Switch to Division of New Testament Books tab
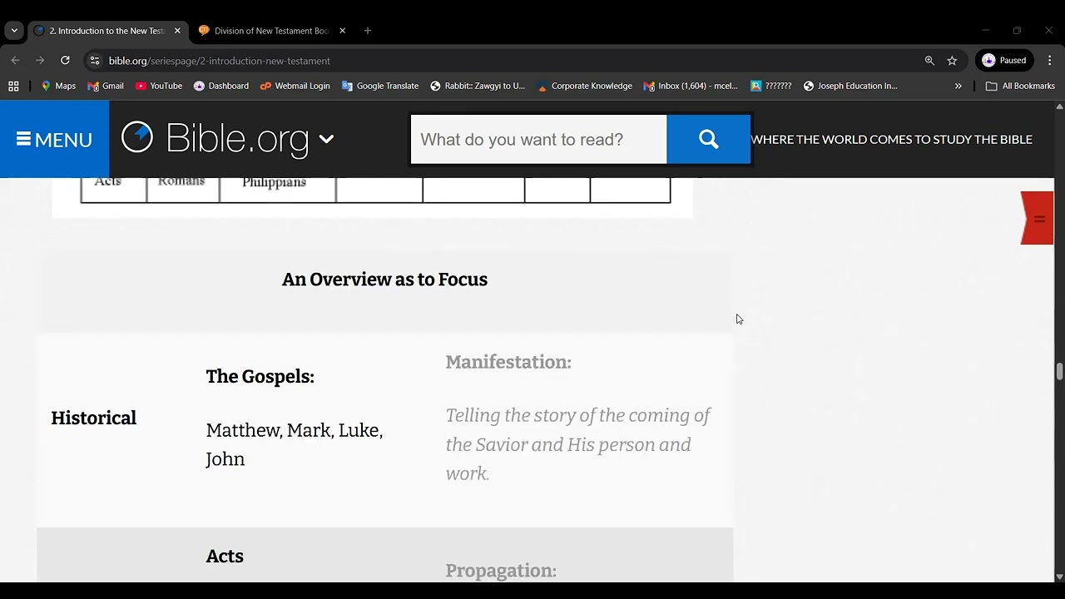This screenshot has width=1065, height=599. (x=272, y=31)
